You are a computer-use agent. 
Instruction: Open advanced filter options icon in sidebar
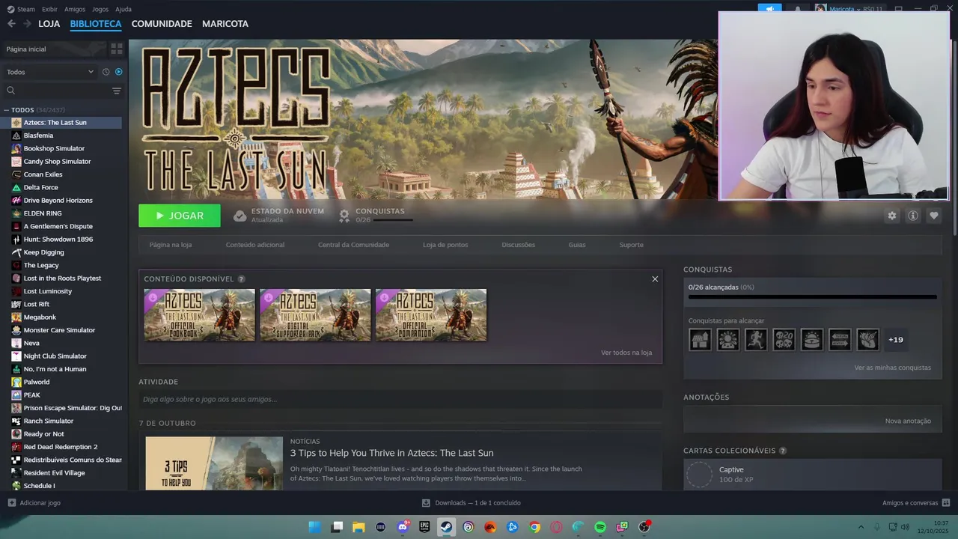pyautogui.click(x=117, y=91)
